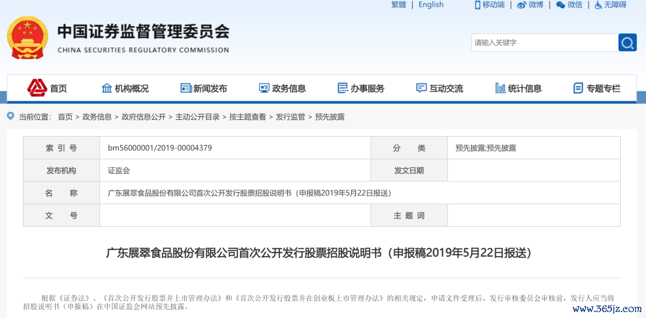Viewport: 646px width, 318px height.
Task: Click the 预先披露;预先披露 category value
Action: click(485, 149)
